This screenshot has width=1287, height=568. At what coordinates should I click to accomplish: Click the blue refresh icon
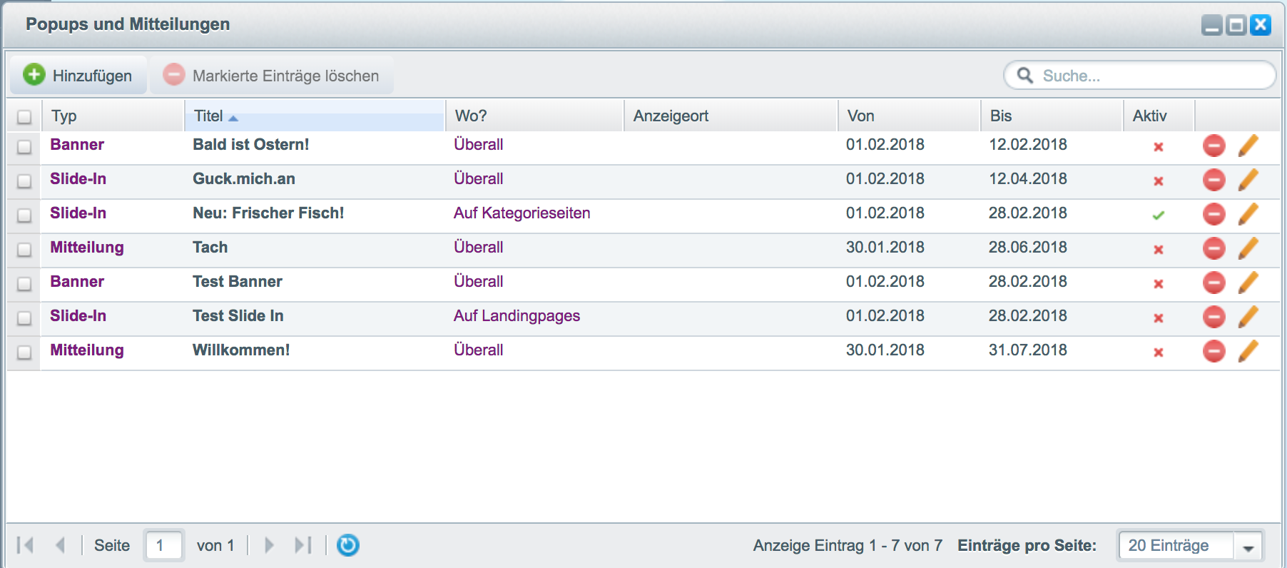coord(347,545)
